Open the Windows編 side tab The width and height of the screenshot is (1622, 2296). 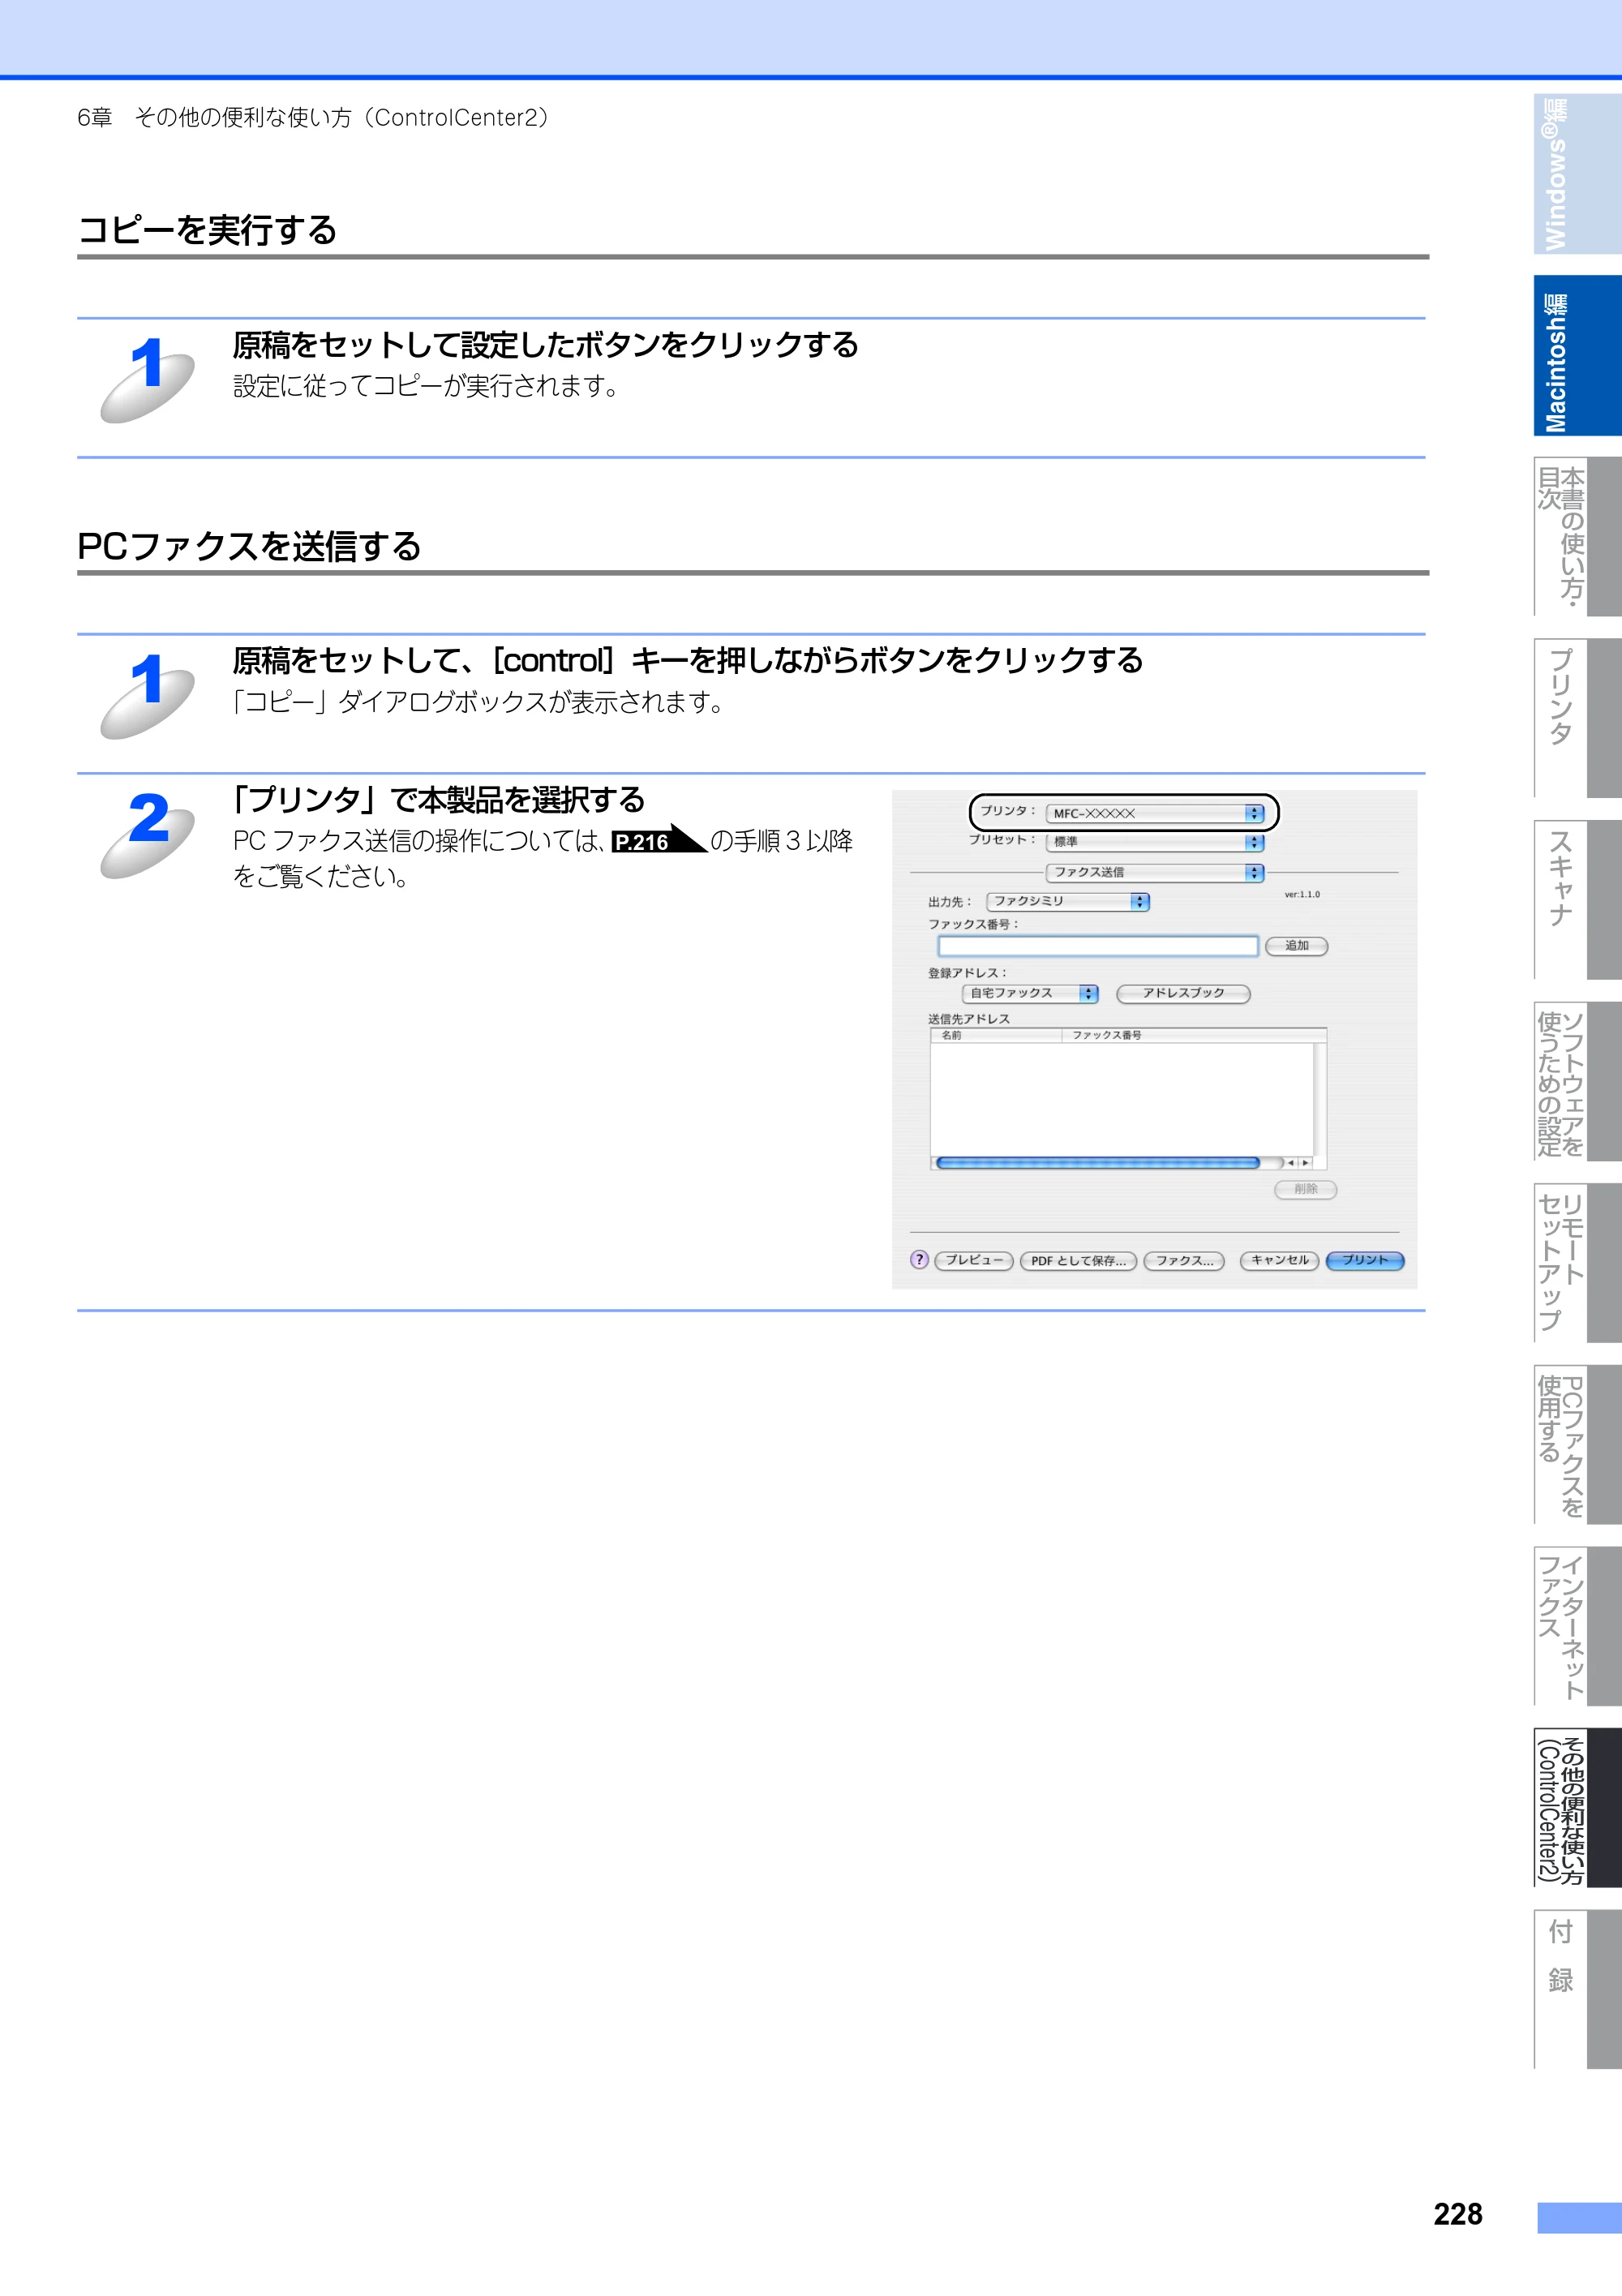click(1577, 174)
